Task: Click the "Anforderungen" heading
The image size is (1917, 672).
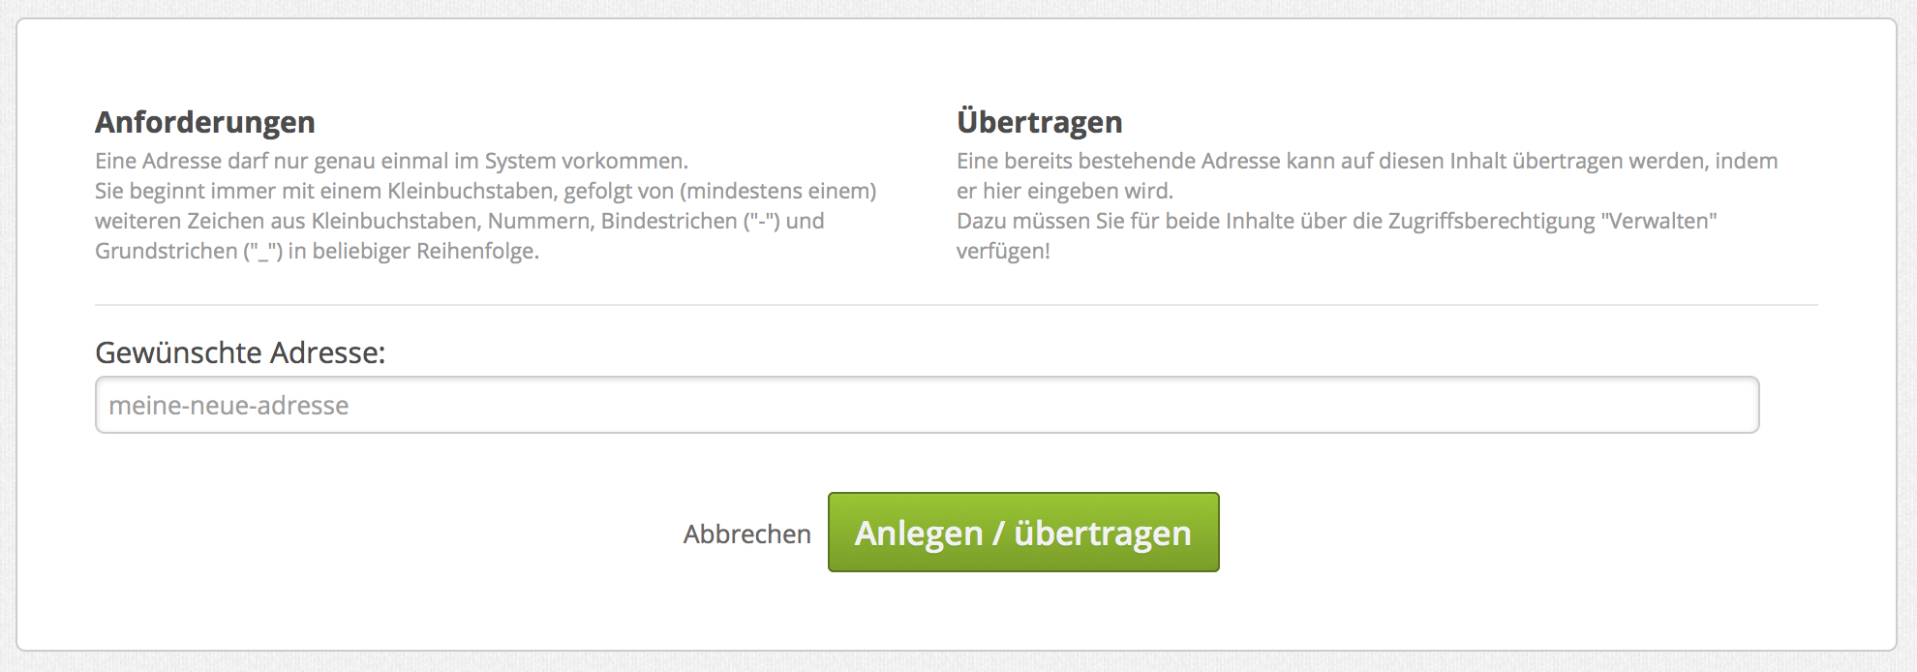Action: tap(205, 122)
